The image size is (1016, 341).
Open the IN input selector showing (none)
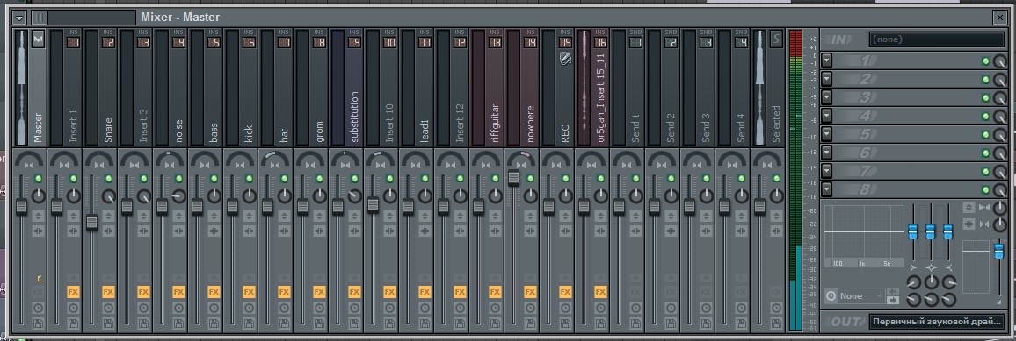click(936, 39)
